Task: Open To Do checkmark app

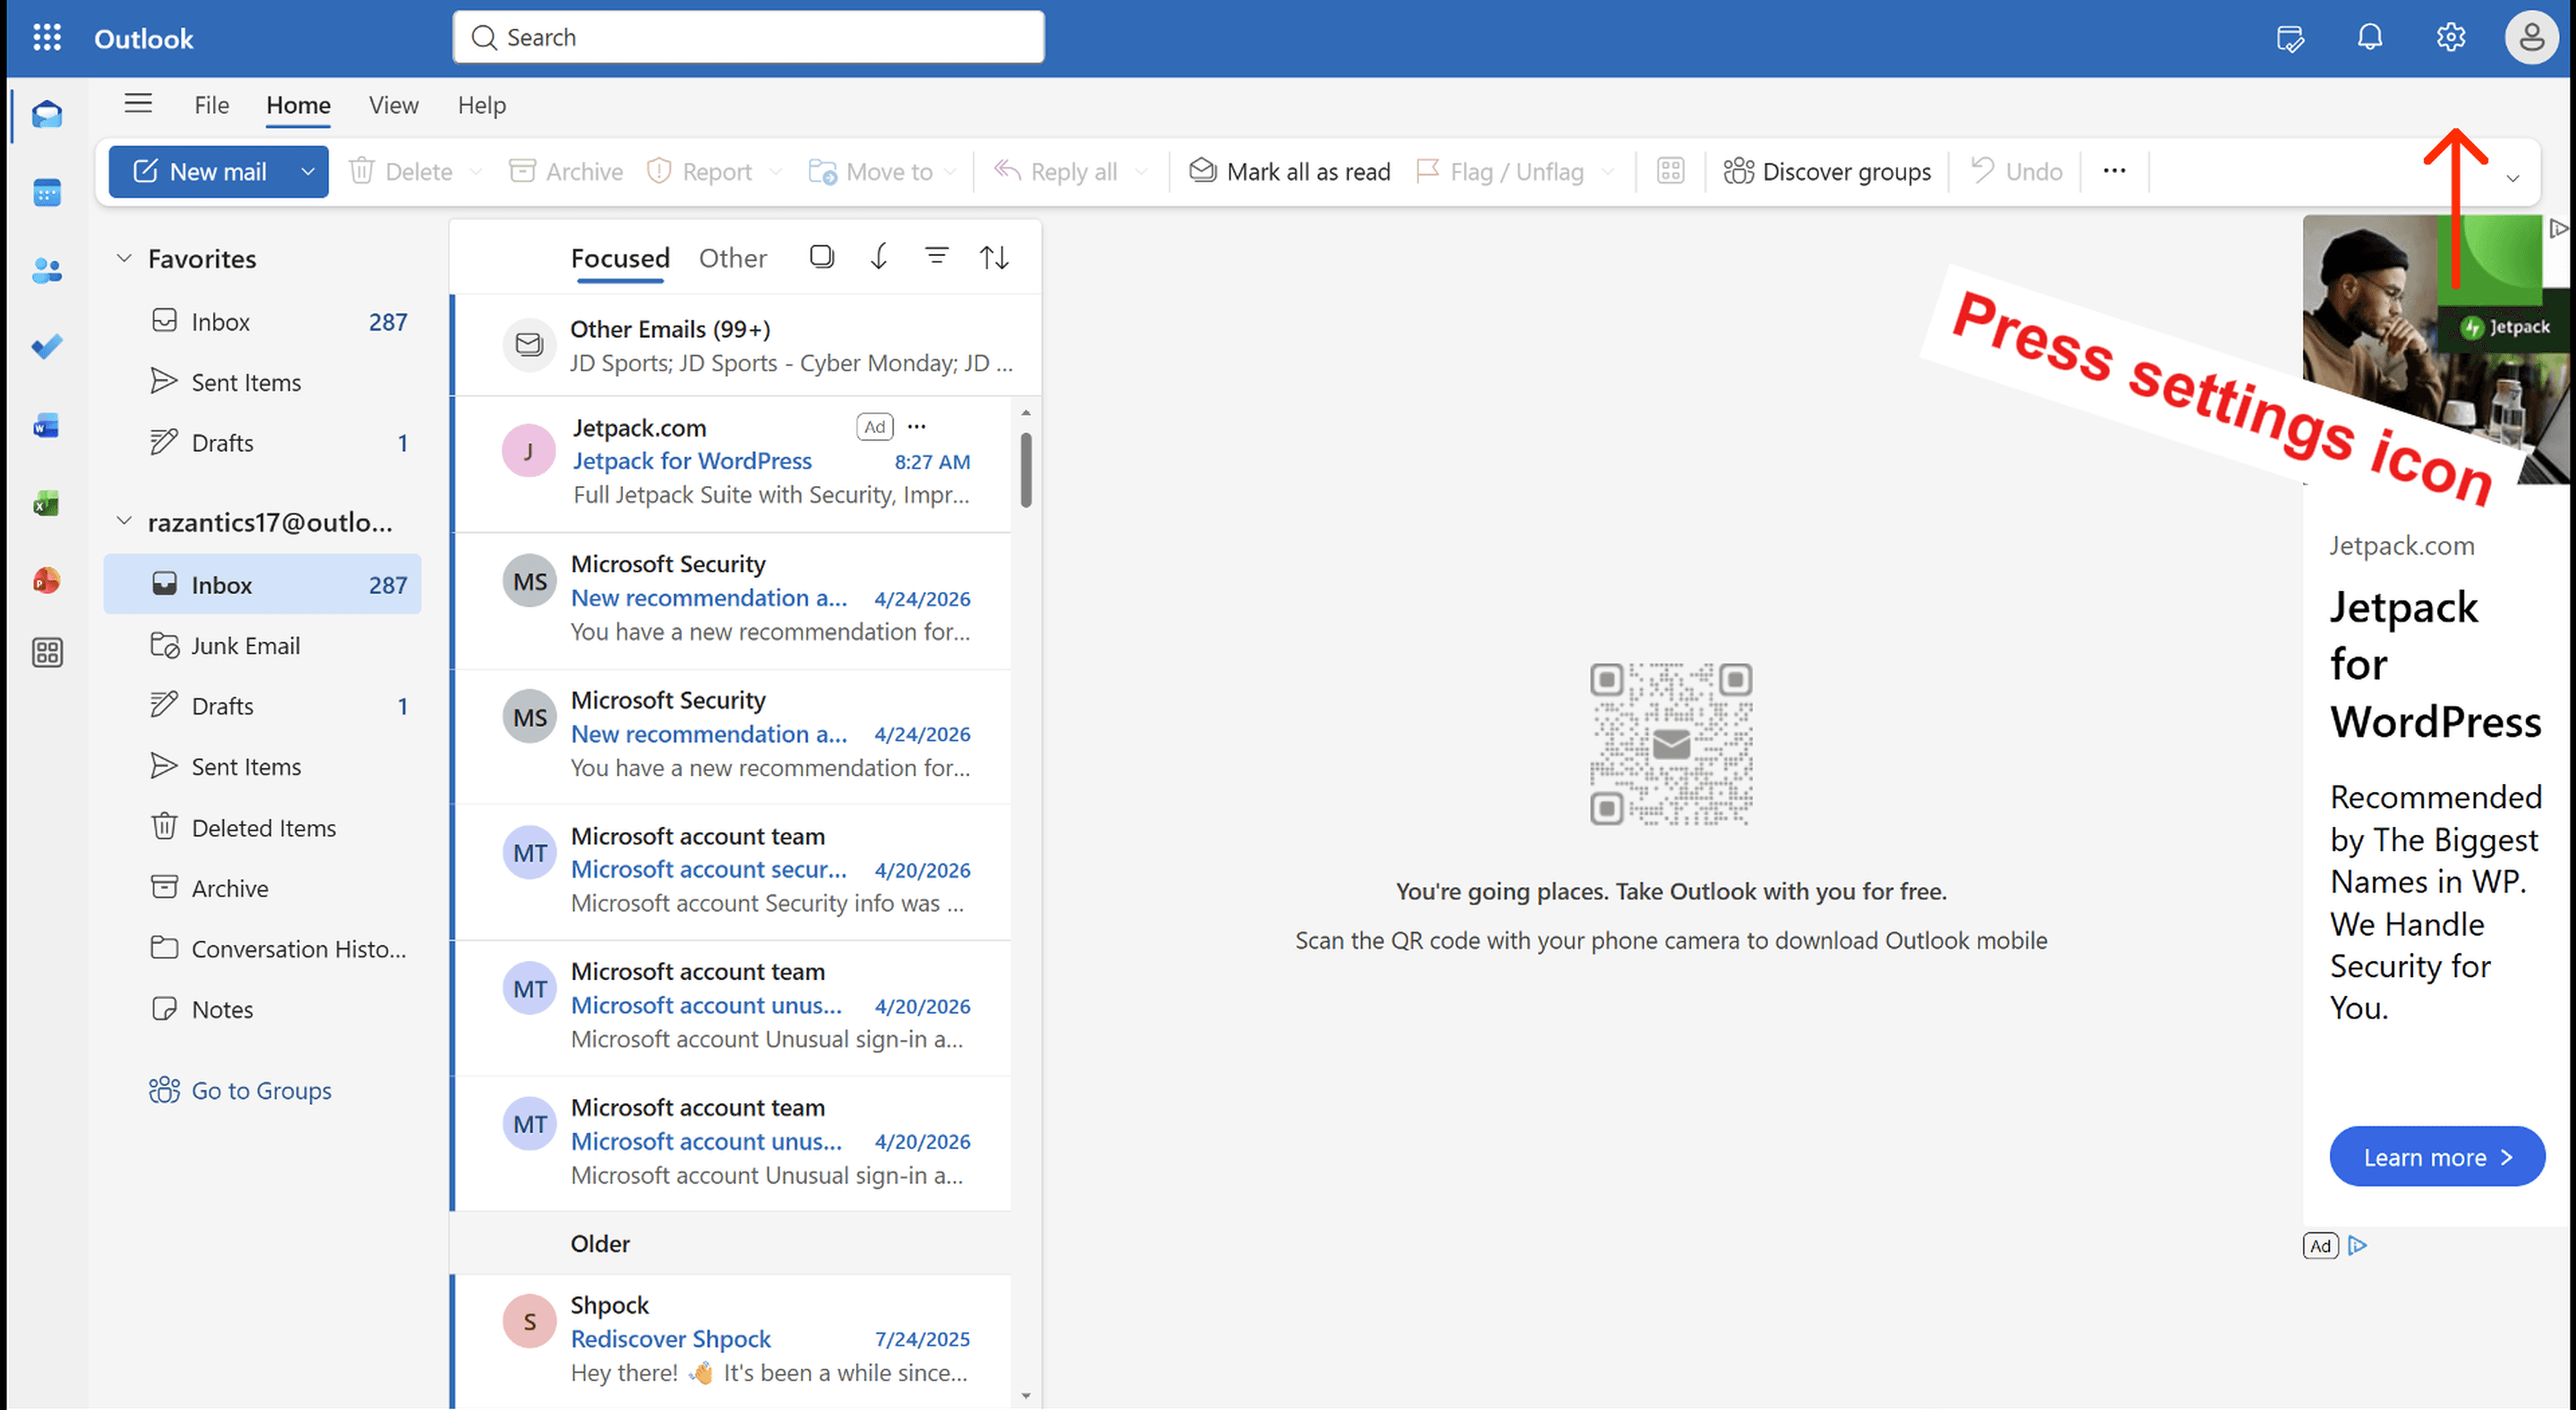Action: coord(47,347)
